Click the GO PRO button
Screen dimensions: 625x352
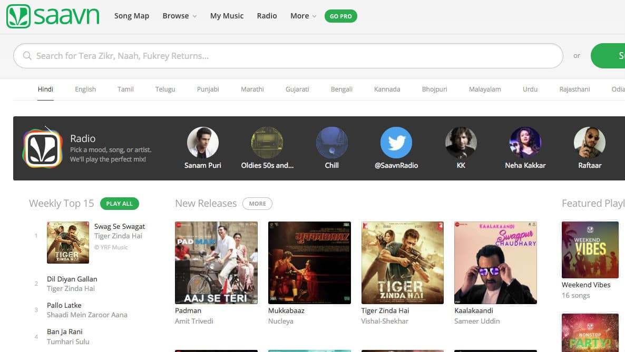[341, 16]
